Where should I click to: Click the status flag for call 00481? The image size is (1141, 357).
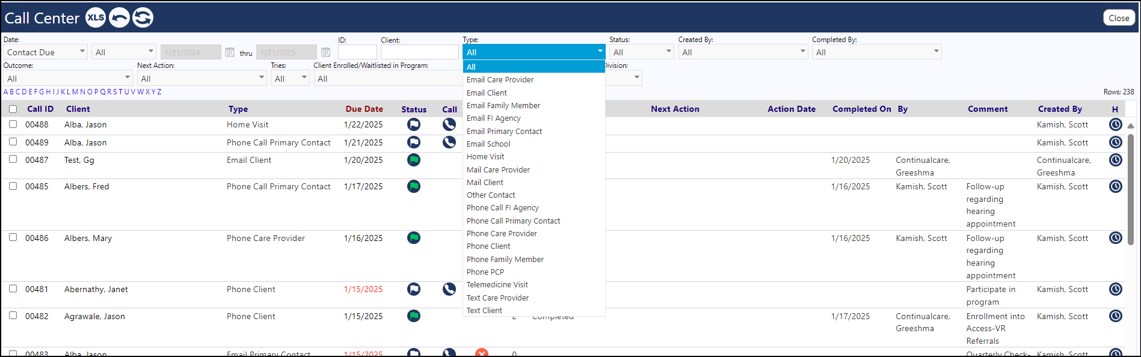[x=414, y=289]
